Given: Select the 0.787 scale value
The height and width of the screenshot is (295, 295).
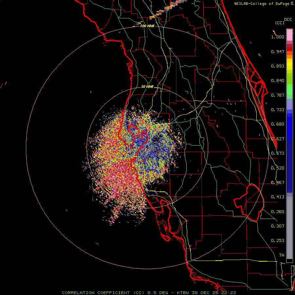Looking at the screenshot, I should (x=278, y=95).
